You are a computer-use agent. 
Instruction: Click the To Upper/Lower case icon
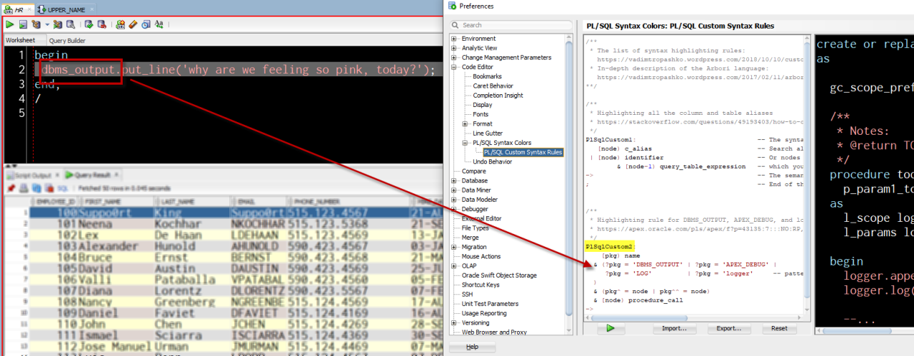pos(159,24)
